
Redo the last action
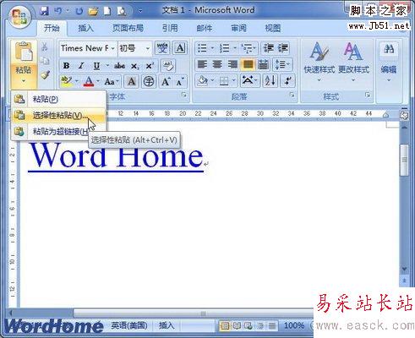pyautogui.click(x=79, y=11)
